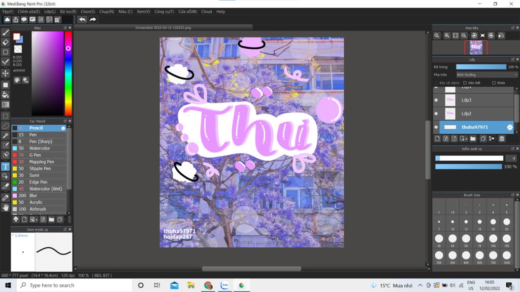Select the G Pen brush

(39, 155)
